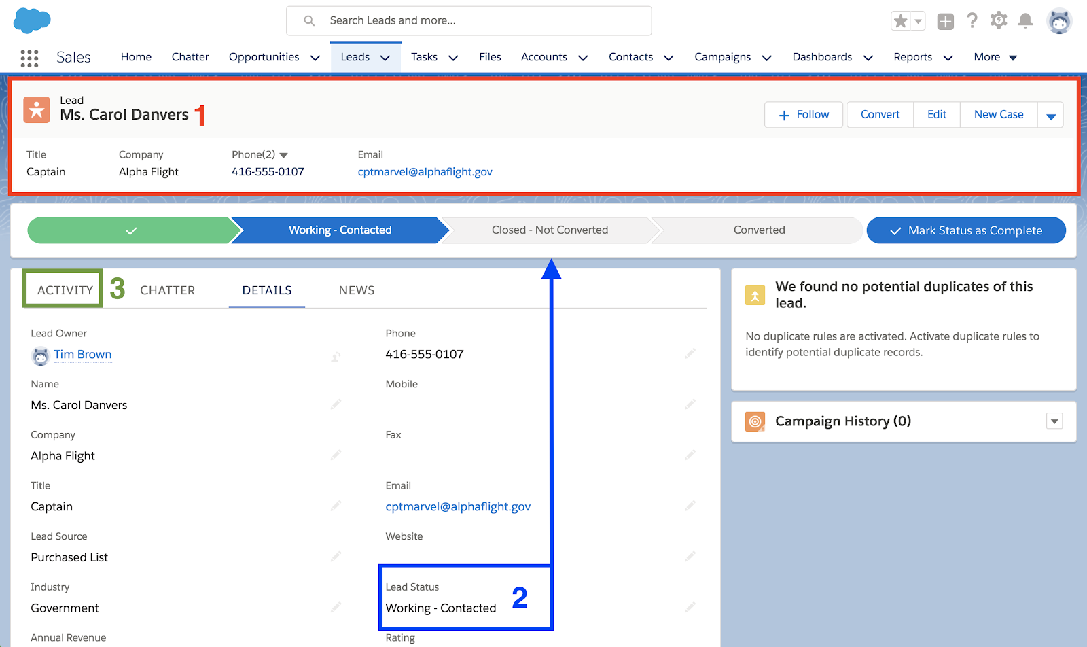Click the favorites star icon
Screen dimensions: 1087x647
[x=900, y=22]
